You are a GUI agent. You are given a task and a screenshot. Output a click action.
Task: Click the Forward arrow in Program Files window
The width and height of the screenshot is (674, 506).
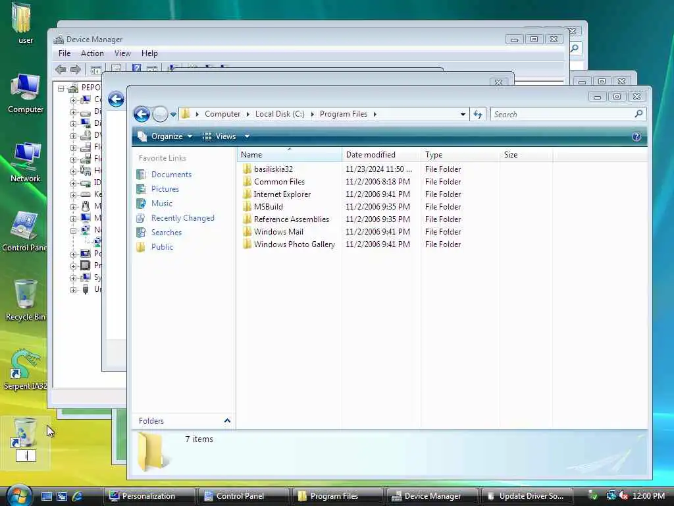[x=160, y=114]
